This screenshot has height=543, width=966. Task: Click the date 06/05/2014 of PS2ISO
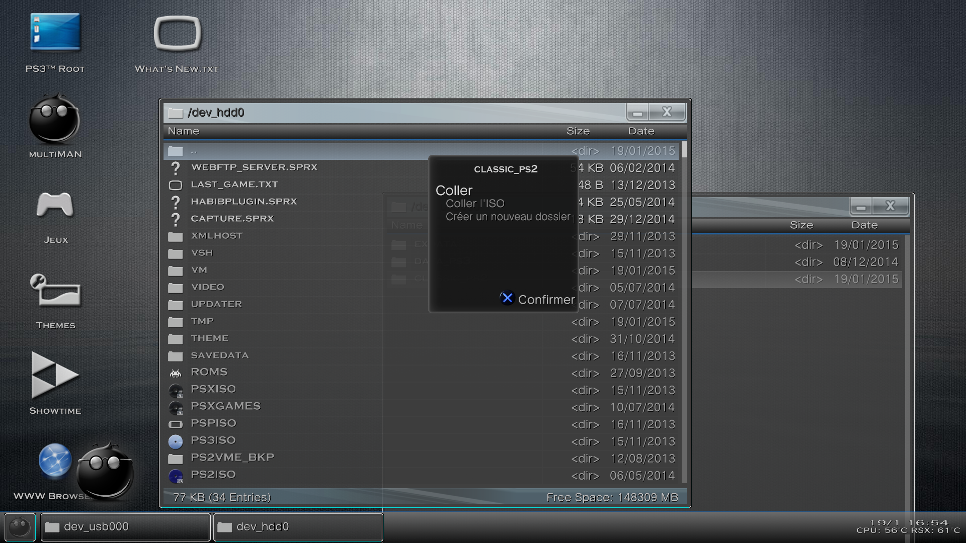click(642, 476)
